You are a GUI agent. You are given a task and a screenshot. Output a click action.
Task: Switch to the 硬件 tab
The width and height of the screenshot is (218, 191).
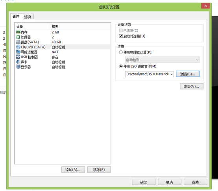click(x=17, y=16)
